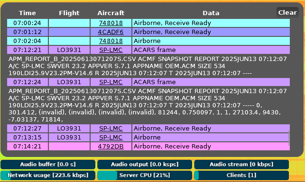
Task: Click the Audio stream [0 kbps] indicator
Action: click(241, 165)
